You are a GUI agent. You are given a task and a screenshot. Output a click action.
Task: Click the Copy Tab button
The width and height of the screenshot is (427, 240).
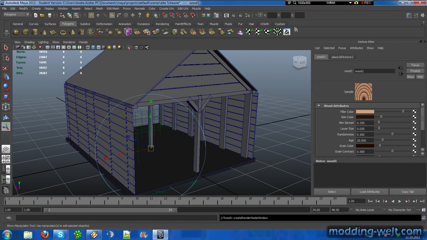(408, 192)
